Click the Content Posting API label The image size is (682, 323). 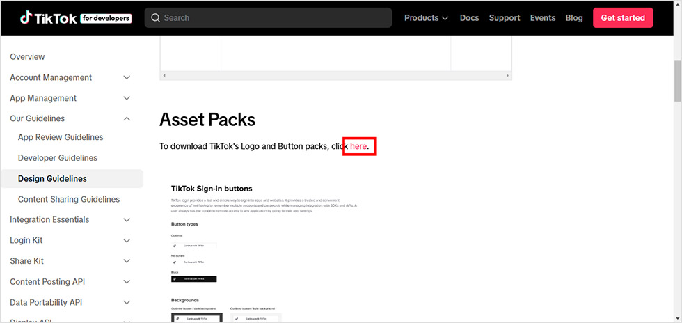click(47, 282)
